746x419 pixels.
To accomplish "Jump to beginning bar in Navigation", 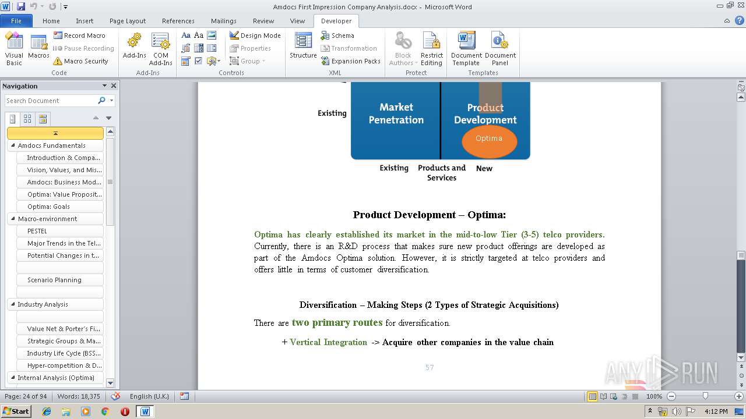I will 55,133.
